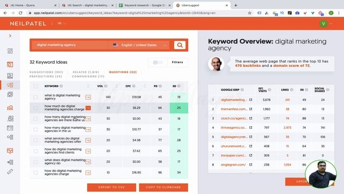Click the arrow icon for 'how many digital marketing agencies in the us'
This screenshot has width=344, height=194.
click(88, 129)
